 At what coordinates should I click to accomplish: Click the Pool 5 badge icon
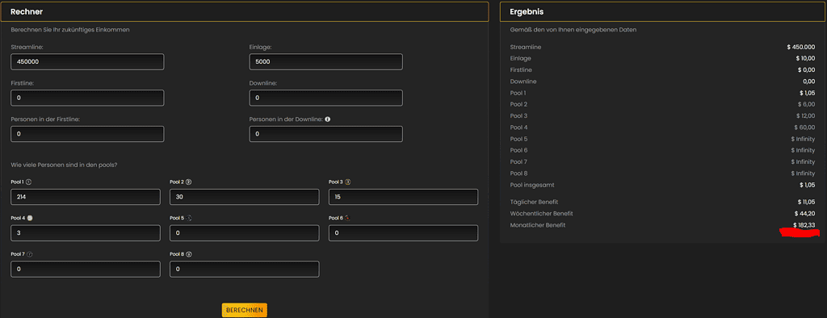(189, 218)
